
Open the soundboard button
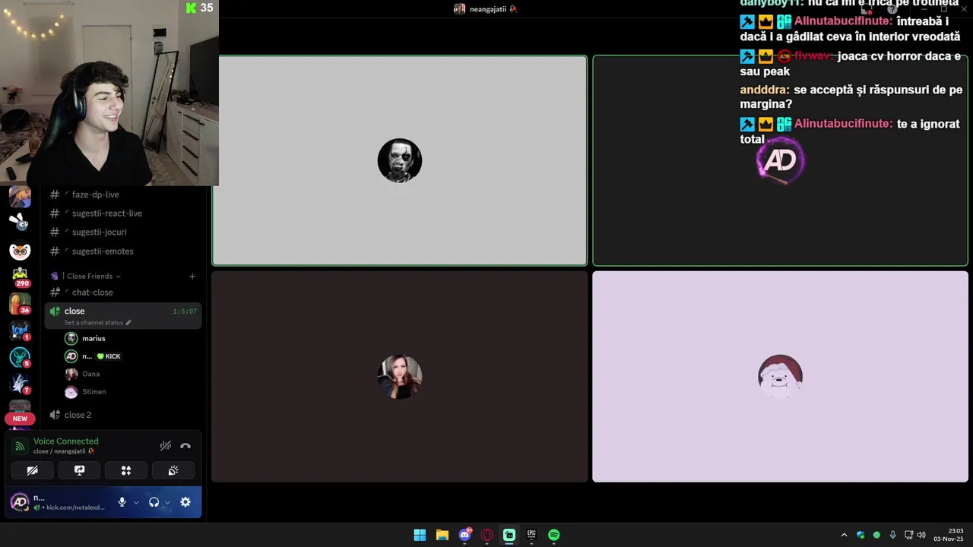pyautogui.click(x=173, y=470)
